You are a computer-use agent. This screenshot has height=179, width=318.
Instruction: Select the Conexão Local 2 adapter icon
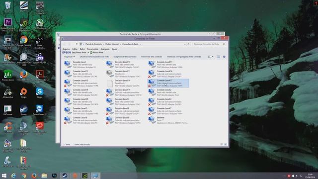coord(152,92)
